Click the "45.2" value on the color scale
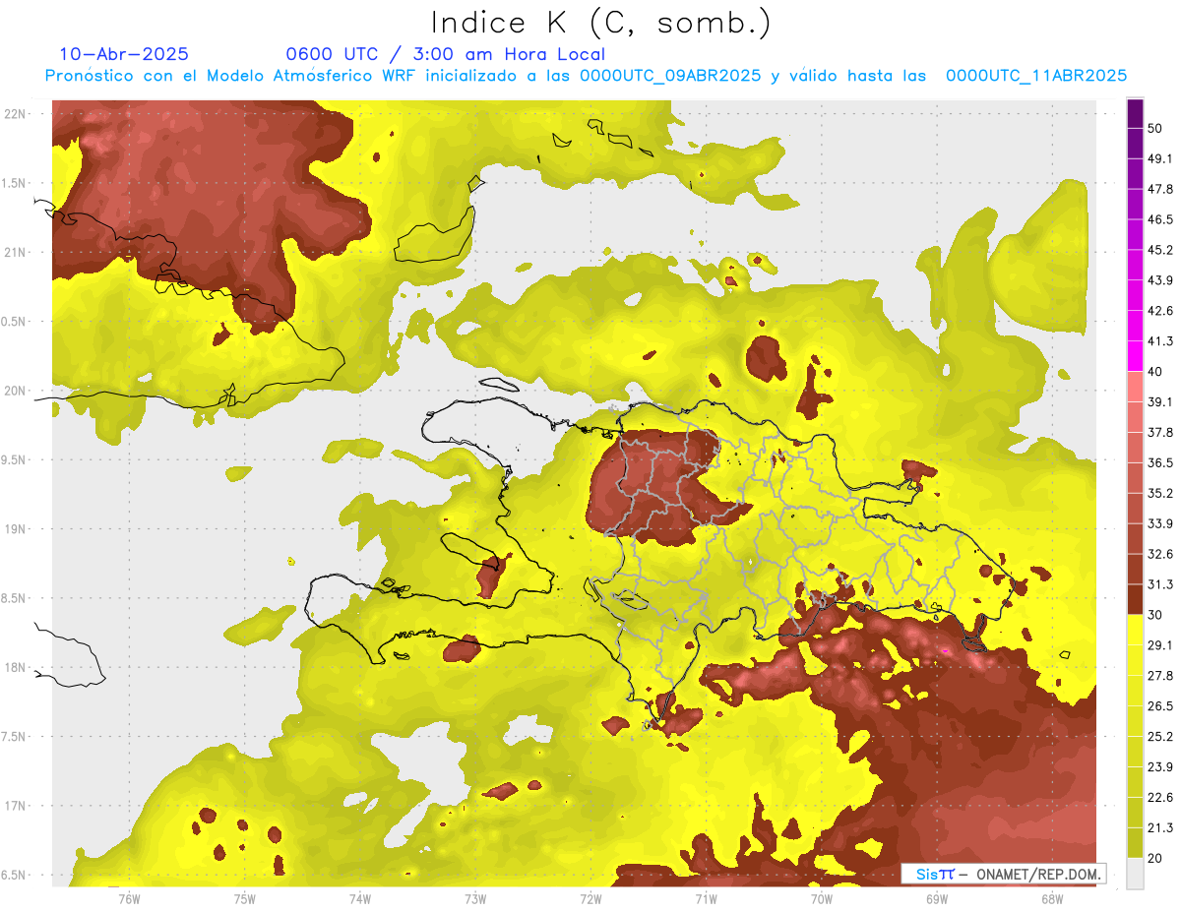 click(1160, 250)
